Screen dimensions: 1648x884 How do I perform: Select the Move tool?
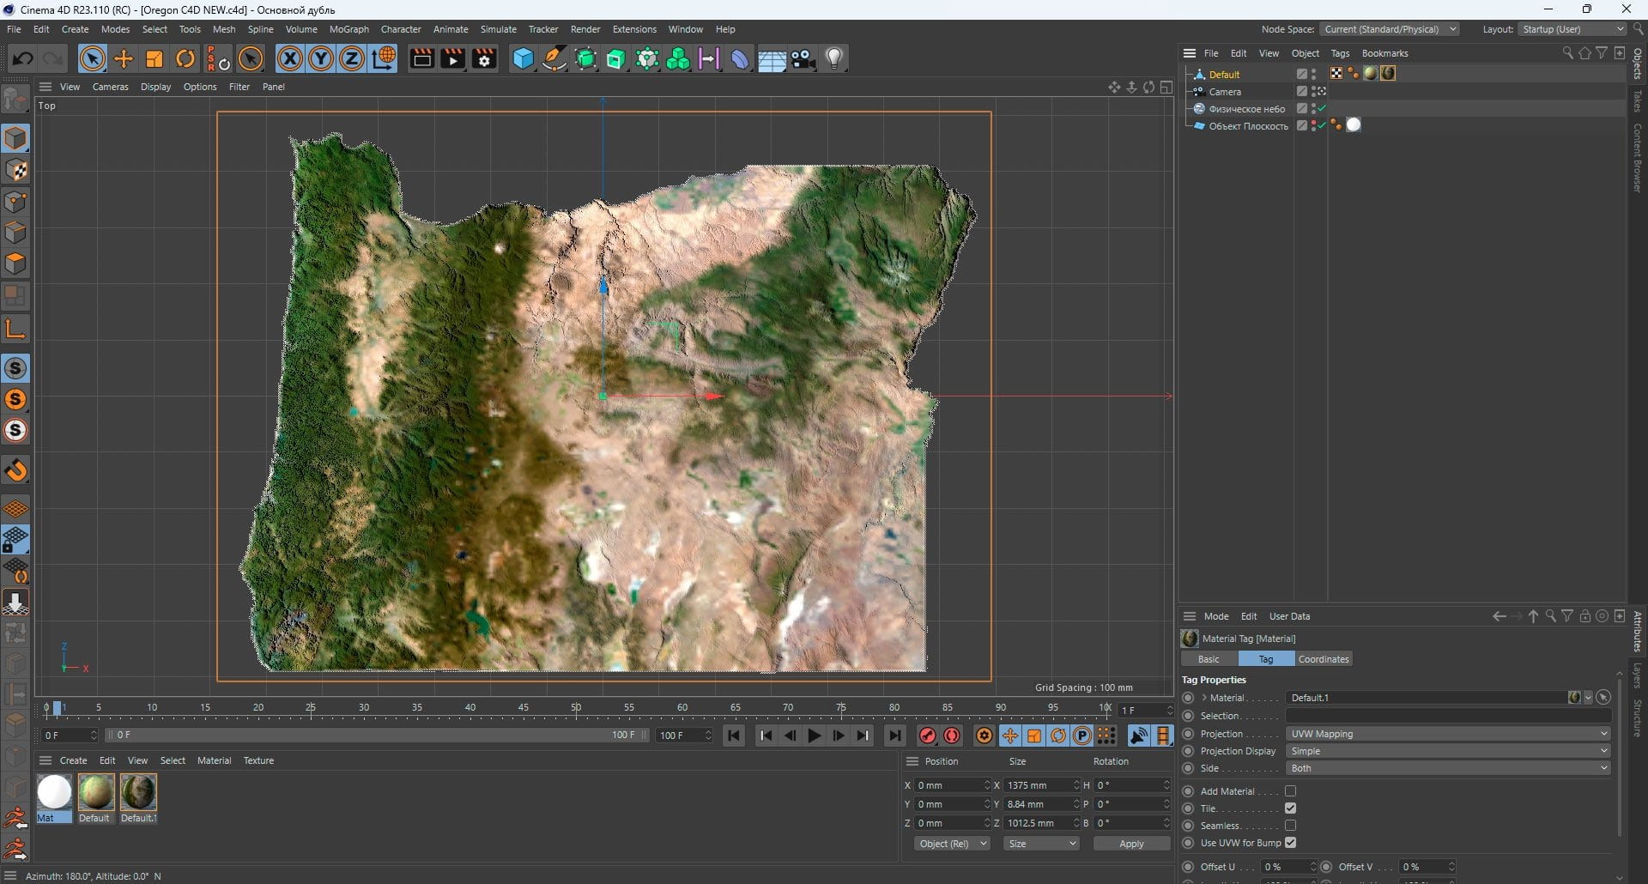pos(124,58)
